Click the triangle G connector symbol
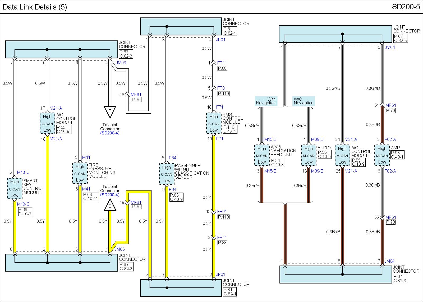 110,206
